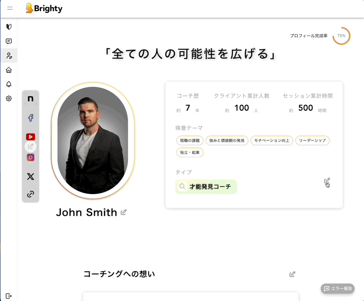Edit social links with the pencil button

tap(30, 147)
